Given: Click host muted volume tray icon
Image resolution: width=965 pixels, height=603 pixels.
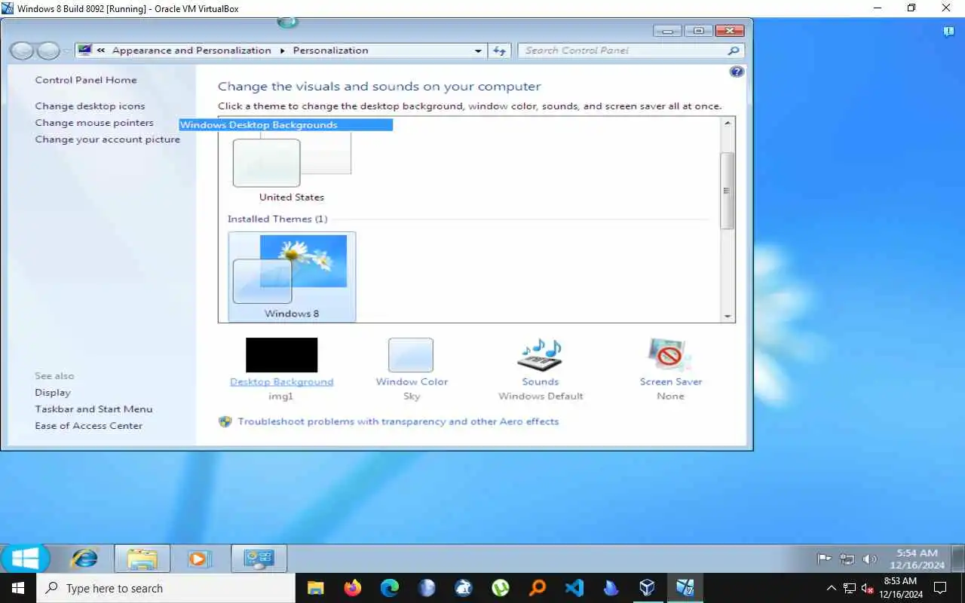Looking at the screenshot, I should 868,588.
